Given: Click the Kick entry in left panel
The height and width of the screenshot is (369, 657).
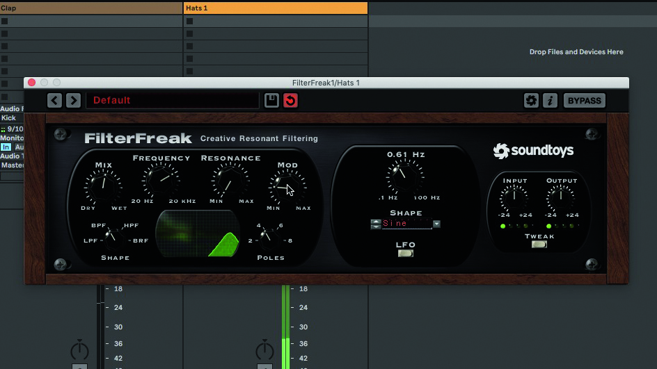Looking at the screenshot, I should pyautogui.click(x=8, y=118).
